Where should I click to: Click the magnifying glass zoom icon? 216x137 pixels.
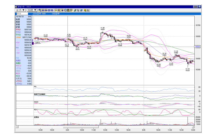(x=65, y=10)
